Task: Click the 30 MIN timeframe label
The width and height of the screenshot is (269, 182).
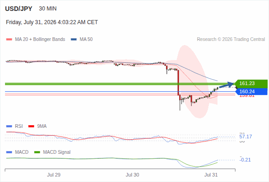Action: click(48, 9)
